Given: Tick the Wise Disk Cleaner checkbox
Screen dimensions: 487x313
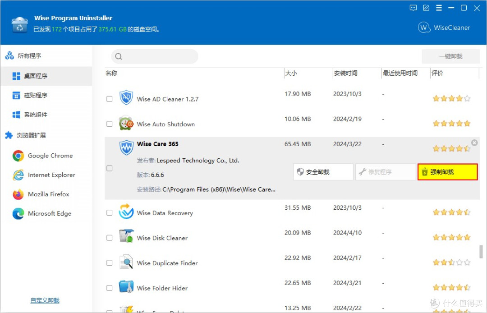Looking at the screenshot, I should 109,238.
